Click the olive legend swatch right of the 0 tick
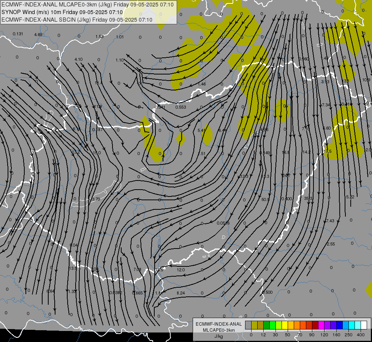 (254, 325)
